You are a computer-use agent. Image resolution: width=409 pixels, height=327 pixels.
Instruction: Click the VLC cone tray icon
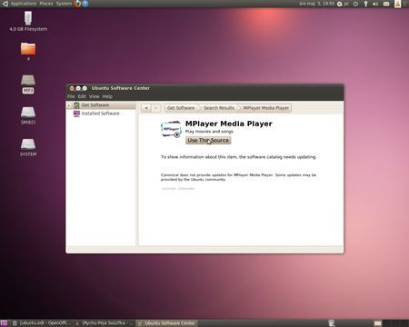click(397, 4)
